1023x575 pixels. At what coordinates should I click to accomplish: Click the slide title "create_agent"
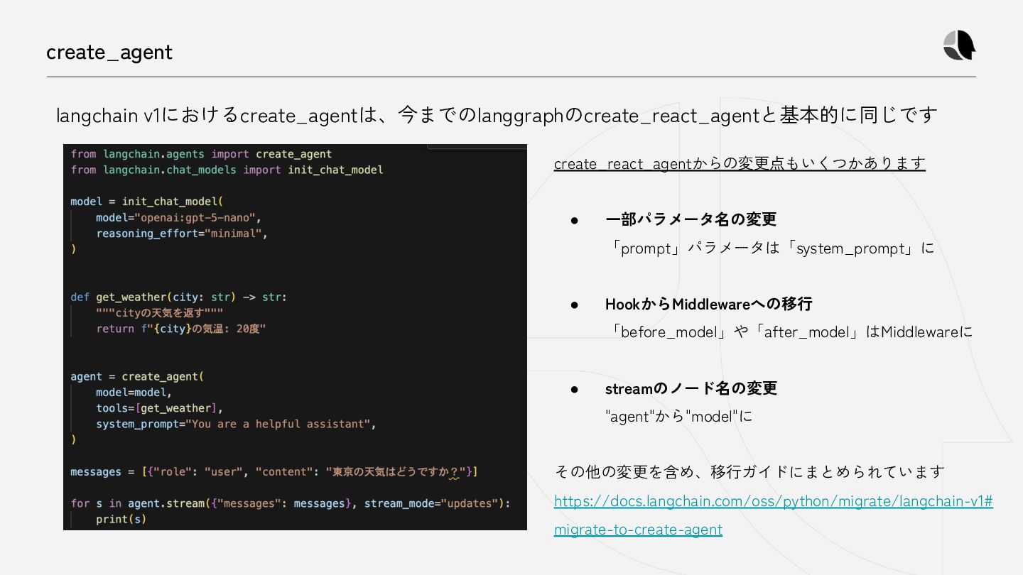coord(109,52)
